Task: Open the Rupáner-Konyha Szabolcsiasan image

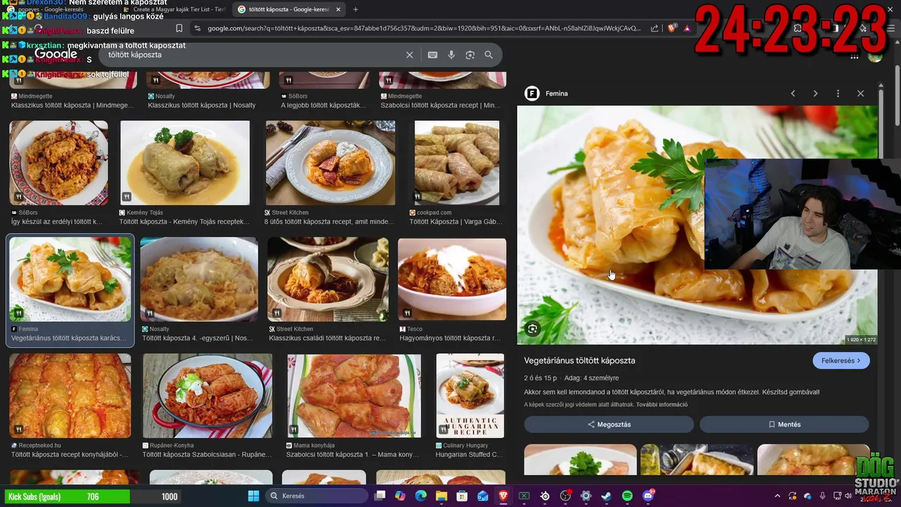Action: coord(207,396)
